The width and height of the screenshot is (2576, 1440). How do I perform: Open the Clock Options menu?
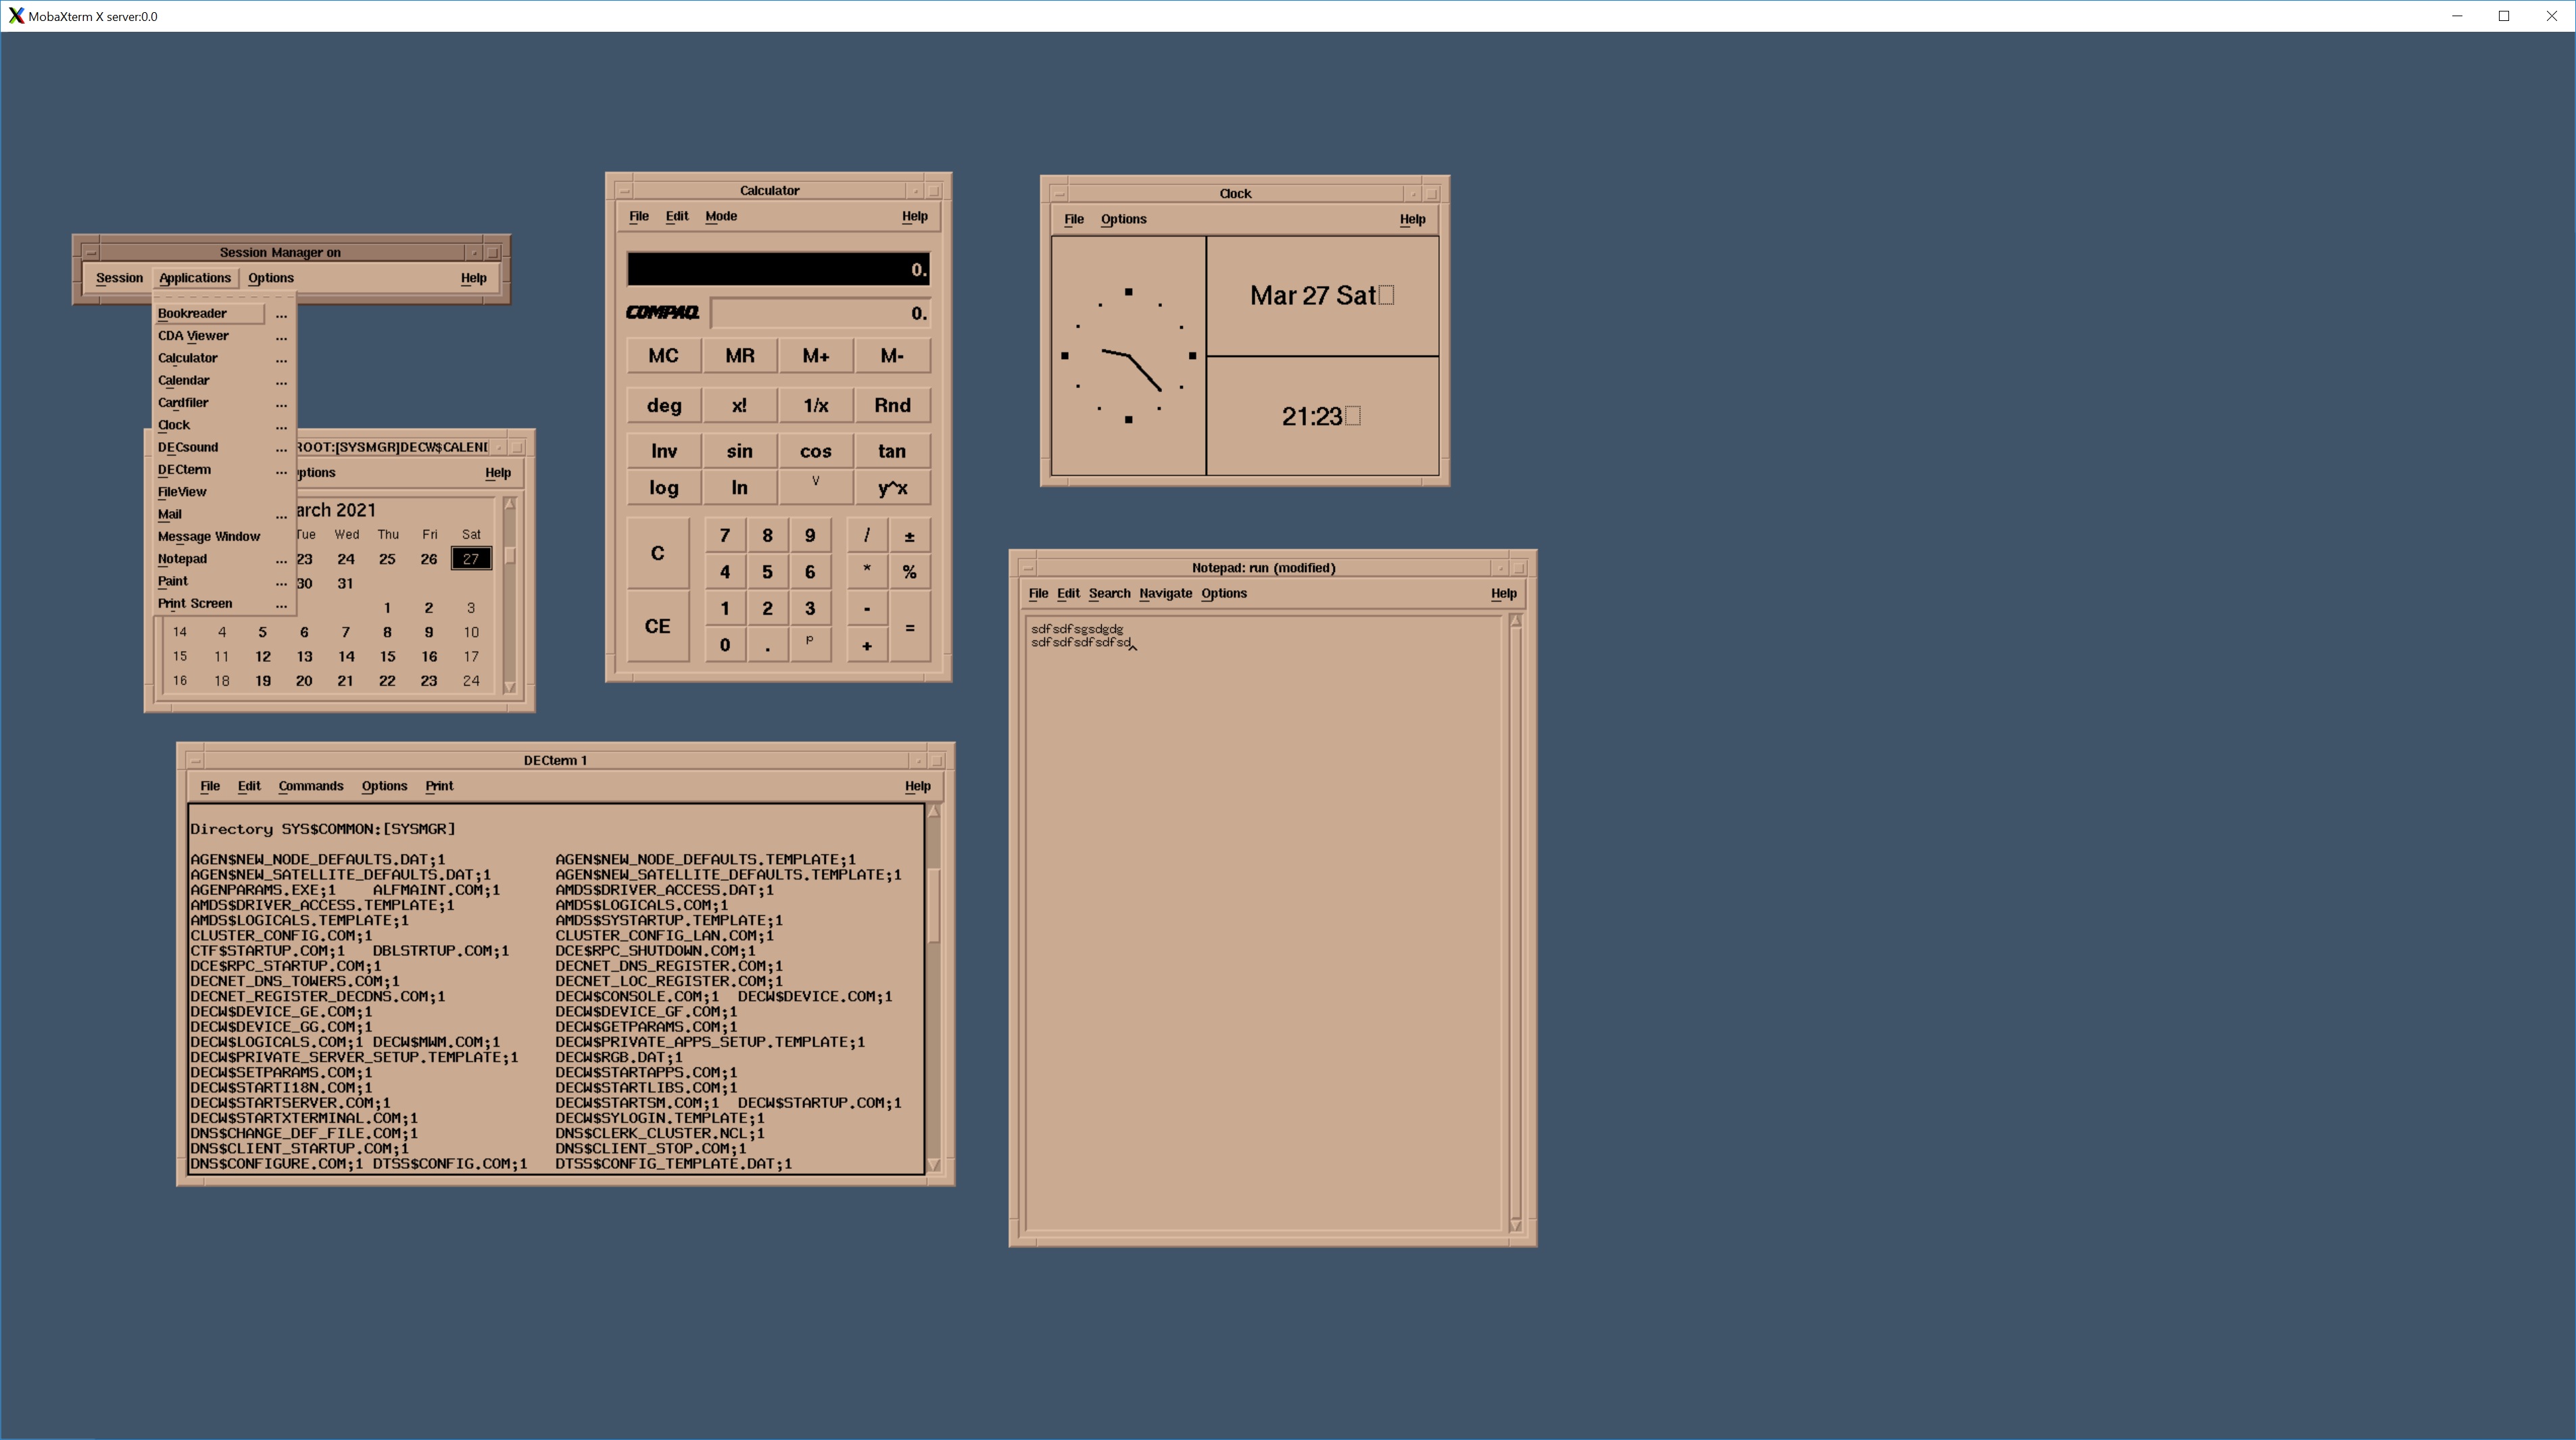(x=1123, y=219)
